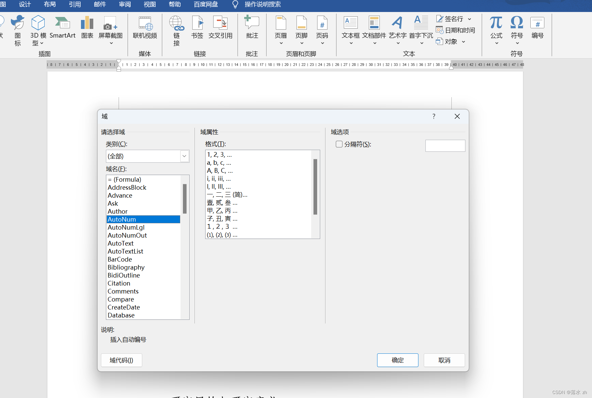Choose the '(1), (2), (3) ...' format
The width and height of the screenshot is (592, 398).
click(x=259, y=235)
